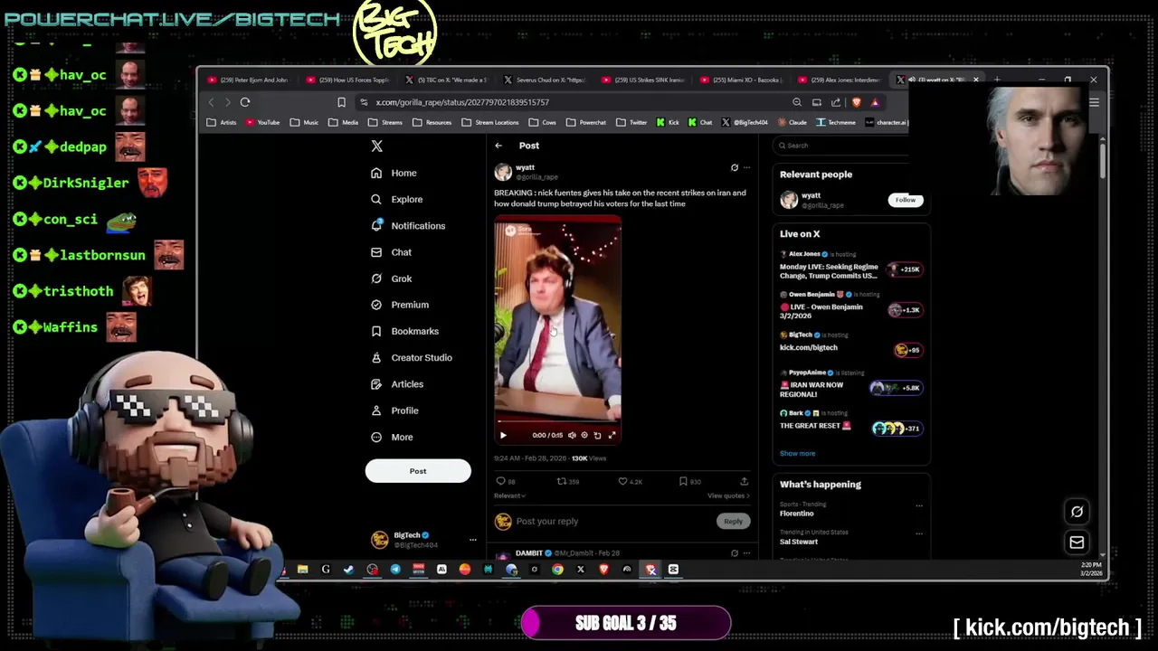The width and height of the screenshot is (1158, 651).
Task: Open Telegram from the taskbar
Action: (395, 570)
